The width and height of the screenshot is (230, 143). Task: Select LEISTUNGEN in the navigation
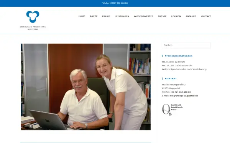(x=122, y=16)
